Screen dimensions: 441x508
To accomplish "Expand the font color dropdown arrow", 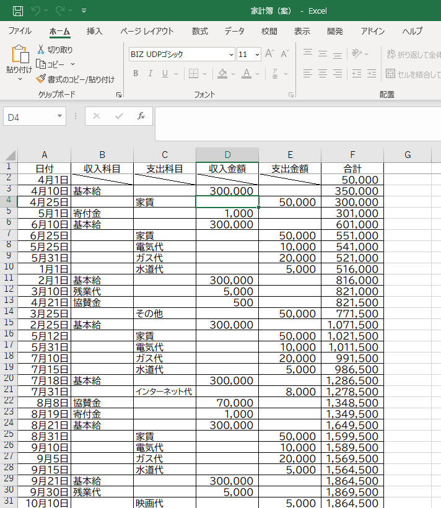I will pyautogui.click(x=258, y=74).
